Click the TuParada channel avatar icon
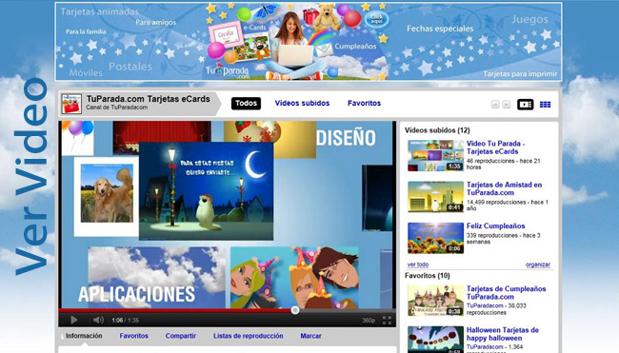The image size is (619, 353). (71, 104)
